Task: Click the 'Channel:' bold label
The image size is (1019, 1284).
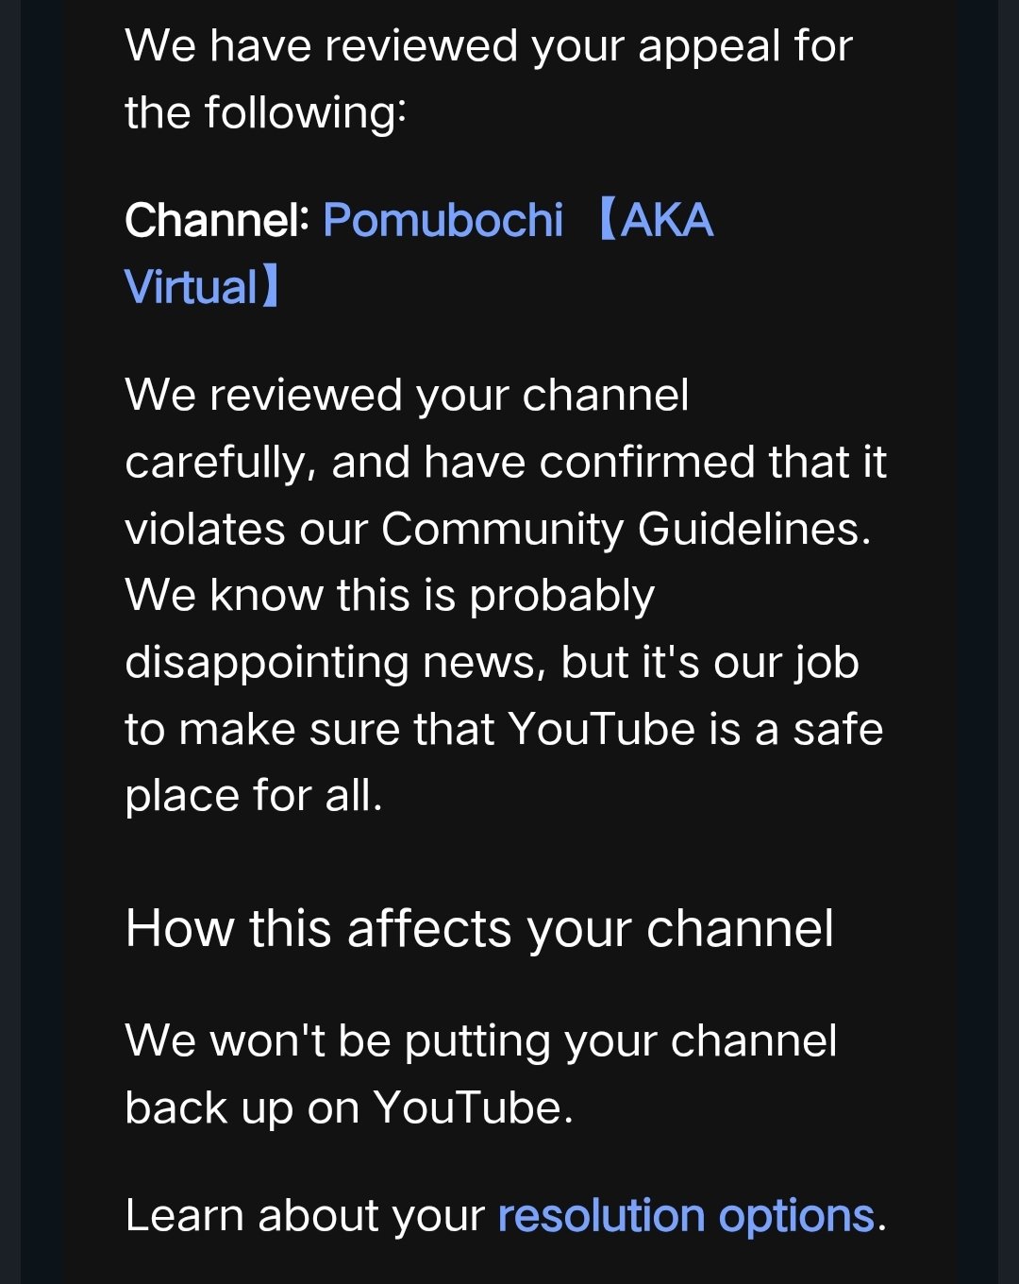Action: click(x=217, y=220)
